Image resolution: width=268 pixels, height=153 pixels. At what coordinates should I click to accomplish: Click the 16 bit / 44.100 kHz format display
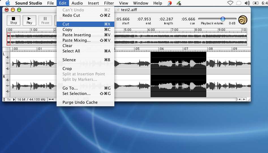31,99
